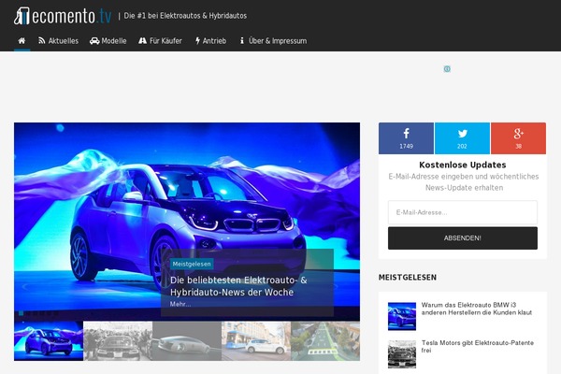Select the white car with tram thumbnail
The width and height of the screenshot is (561, 374).
pyautogui.click(x=256, y=340)
